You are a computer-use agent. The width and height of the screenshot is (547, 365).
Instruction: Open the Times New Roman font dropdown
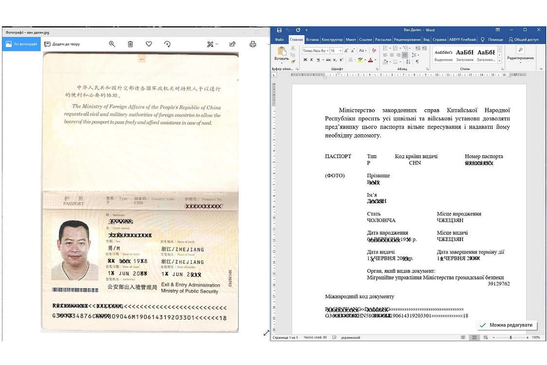click(327, 51)
